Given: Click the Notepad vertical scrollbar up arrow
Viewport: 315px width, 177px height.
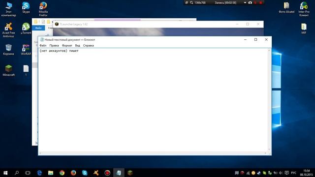Looking at the screenshot, I should tap(269, 50).
